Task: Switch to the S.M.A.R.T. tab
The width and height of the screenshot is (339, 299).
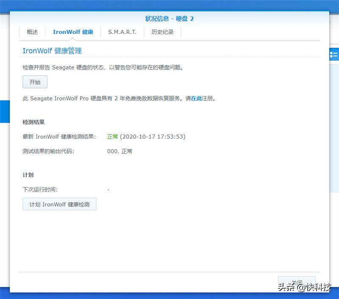Action: click(x=122, y=31)
